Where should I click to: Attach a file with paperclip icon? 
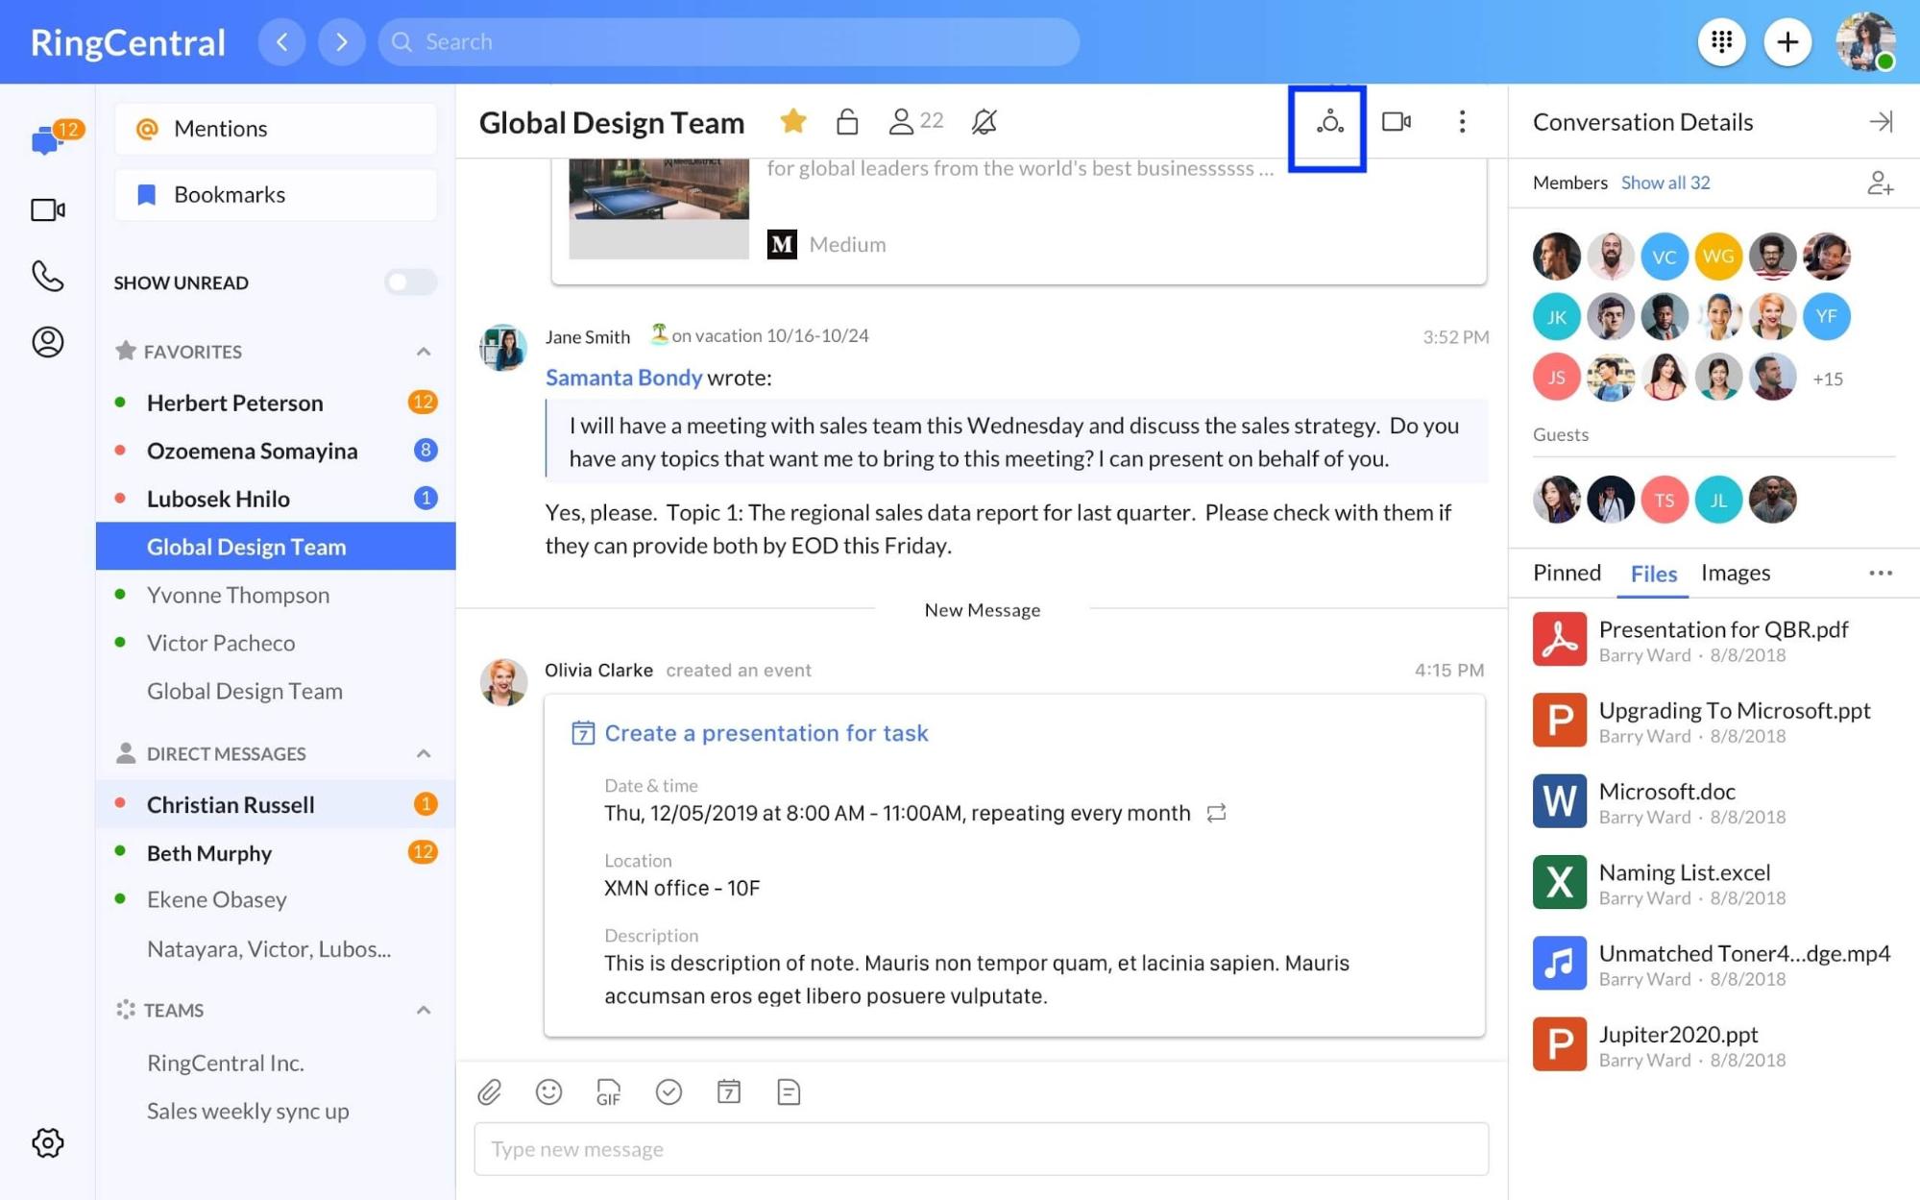490,1091
